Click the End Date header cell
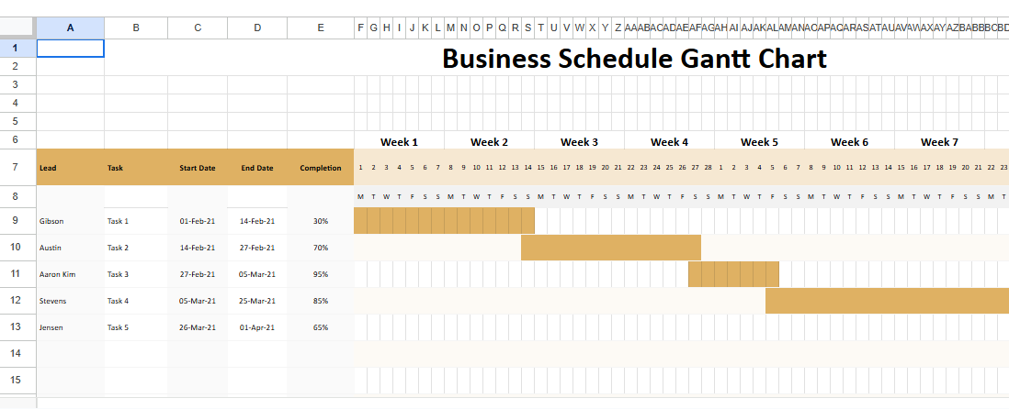This screenshot has height=409, width=1009. click(x=257, y=168)
